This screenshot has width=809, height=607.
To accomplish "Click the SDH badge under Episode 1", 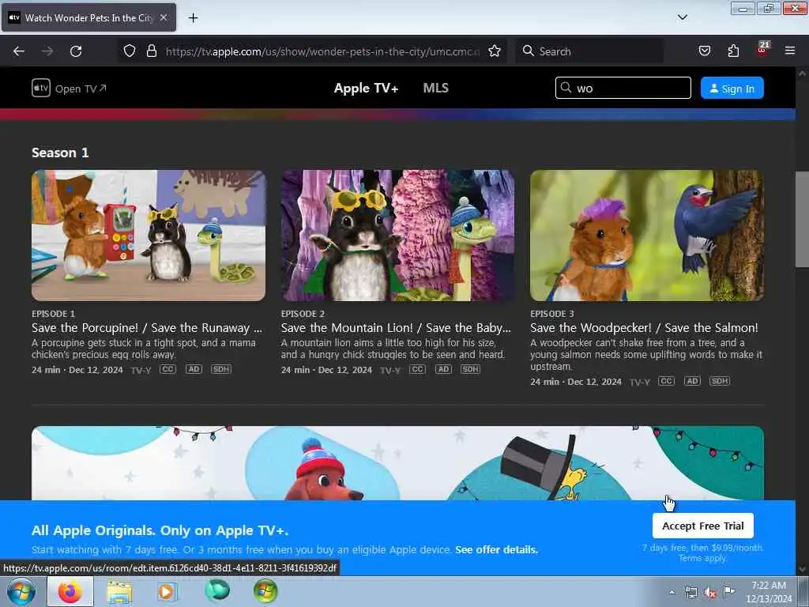I will pos(221,369).
